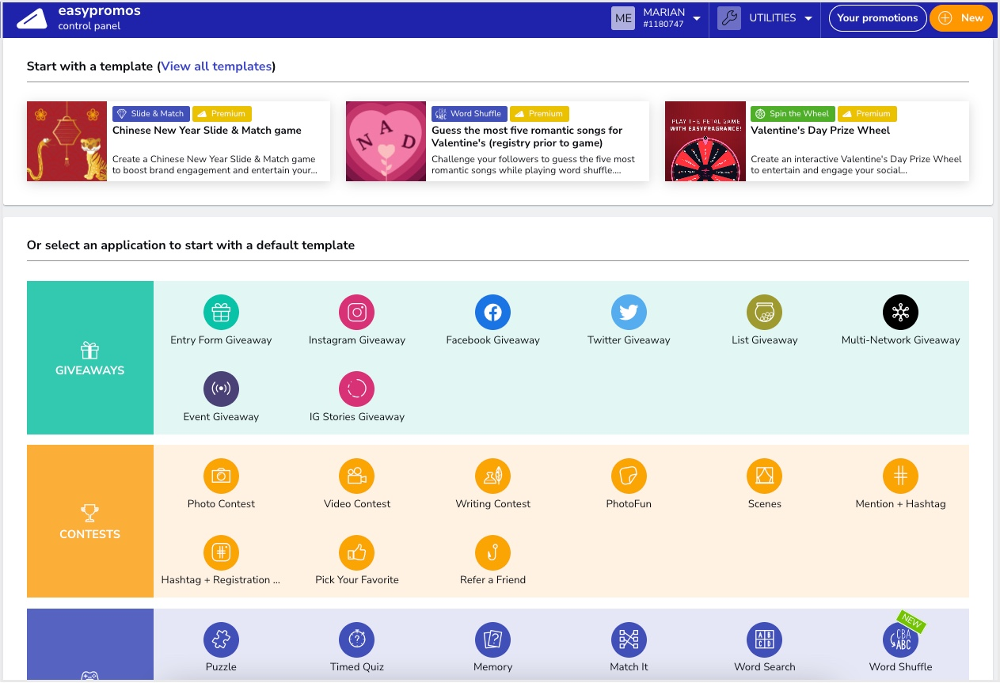Expand the UTILITIES dropdown arrow
This screenshot has width=1000, height=683.
pos(808,18)
